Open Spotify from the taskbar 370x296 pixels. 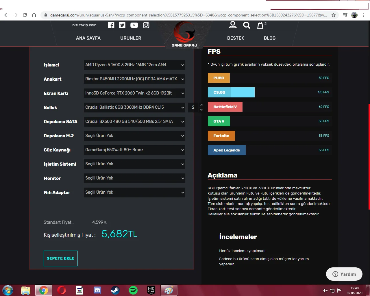133,290
